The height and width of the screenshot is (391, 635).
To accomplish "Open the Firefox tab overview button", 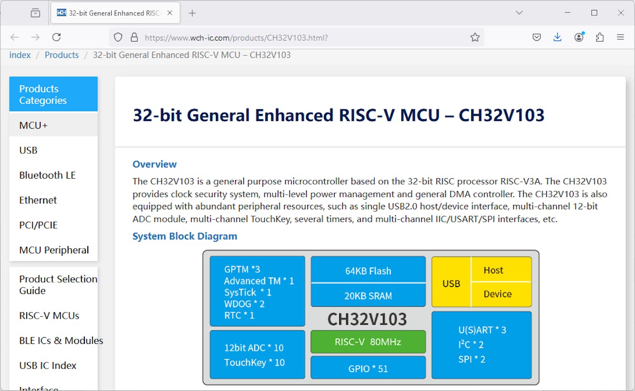I will point(35,13).
